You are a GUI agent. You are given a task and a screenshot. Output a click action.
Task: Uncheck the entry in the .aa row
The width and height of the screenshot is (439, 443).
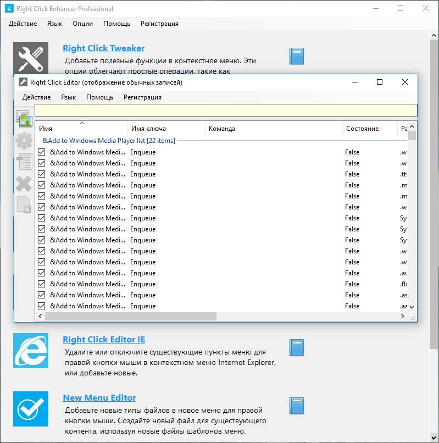click(42, 306)
